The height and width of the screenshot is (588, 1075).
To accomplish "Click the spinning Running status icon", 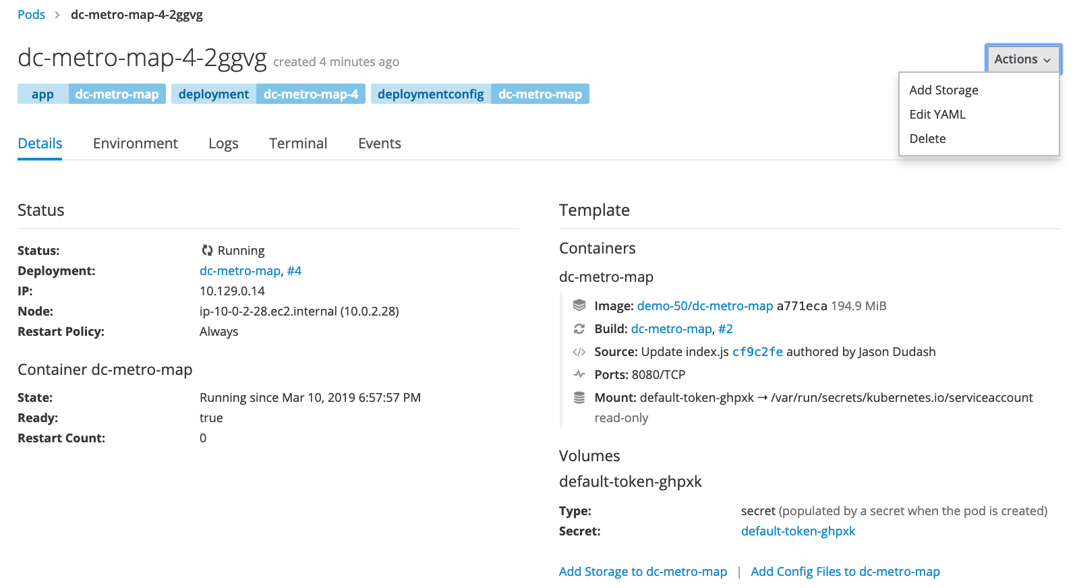I will tap(207, 250).
